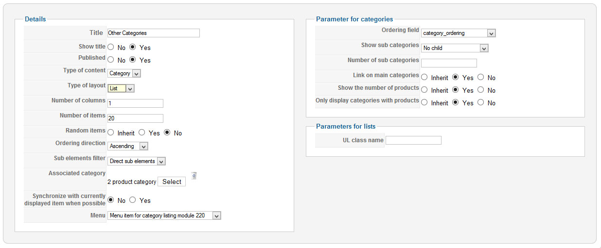
Task: Focus the Number of items field
Action: (x=135, y=118)
